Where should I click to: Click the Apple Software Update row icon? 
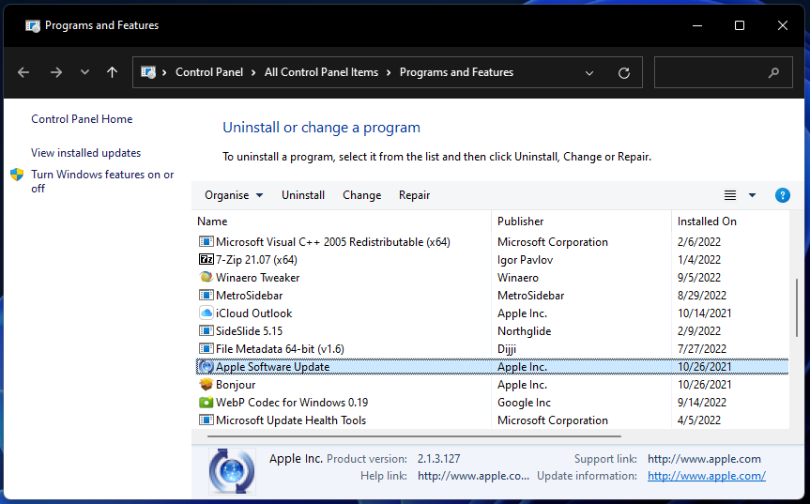[x=206, y=367]
